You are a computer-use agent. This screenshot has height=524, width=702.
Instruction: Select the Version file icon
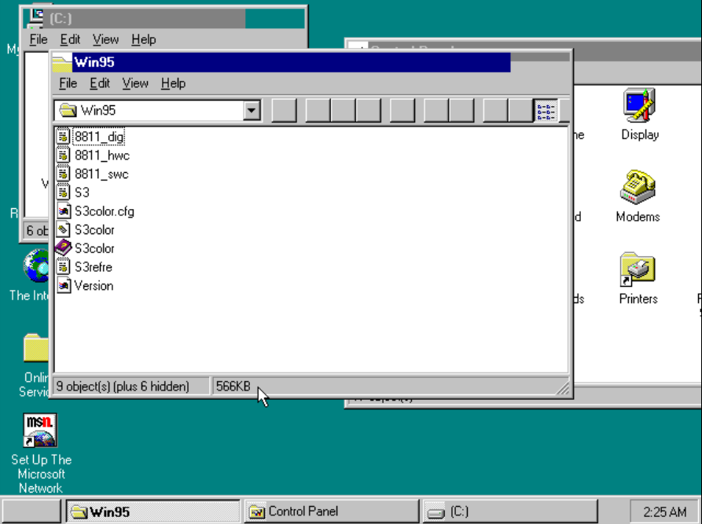(x=63, y=285)
